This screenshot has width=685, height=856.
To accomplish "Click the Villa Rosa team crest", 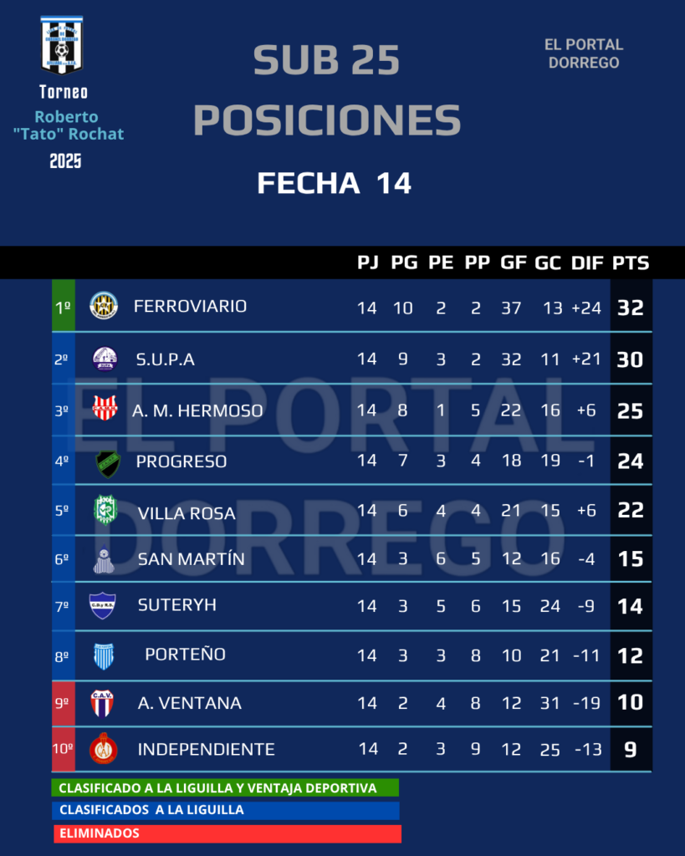I will click(x=105, y=510).
